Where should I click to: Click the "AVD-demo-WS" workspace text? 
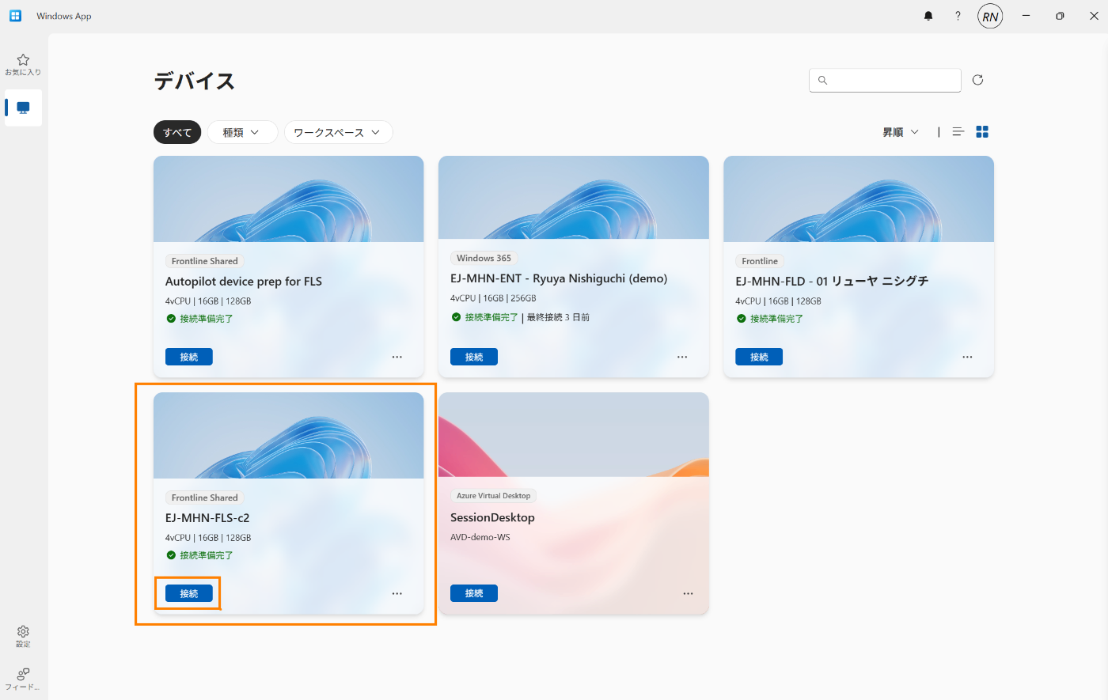coord(480,537)
